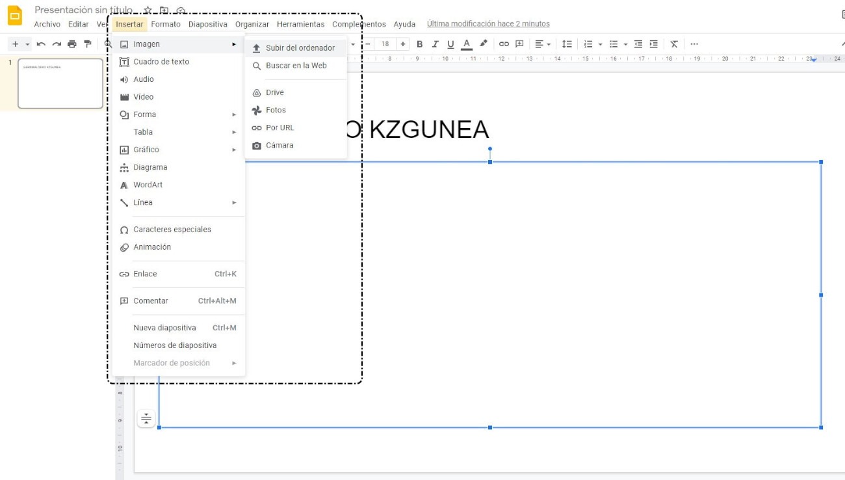Select Audio in Insertar menu
The width and height of the screenshot is (845, 480).
click(x=179, y=79)
